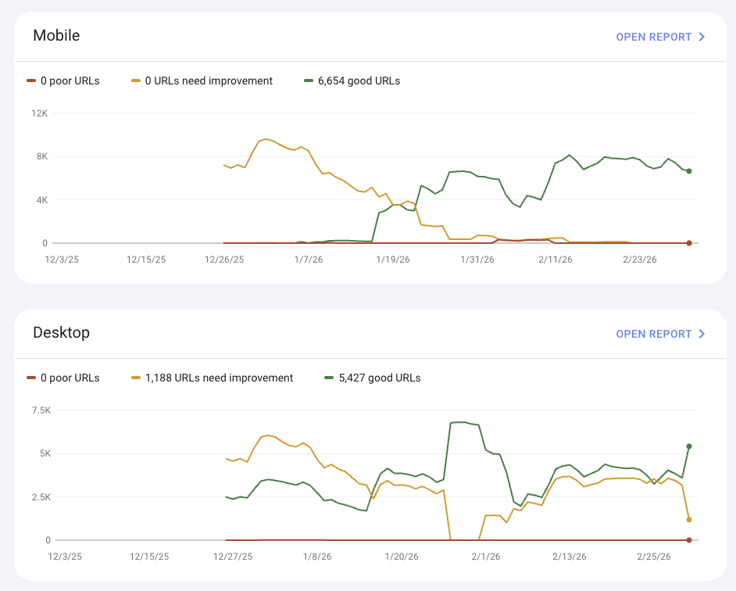This screenshot has width=736, height=591.
Task: Click the green good URLs legend marker for Mobile
Action: point(308,81)
